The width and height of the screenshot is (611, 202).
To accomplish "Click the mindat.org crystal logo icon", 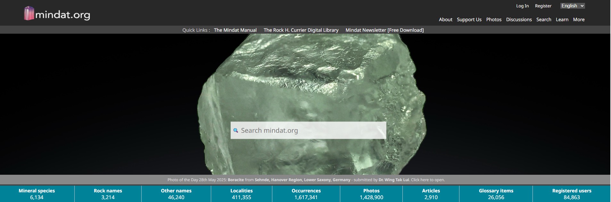I will (x=29, y=13).
